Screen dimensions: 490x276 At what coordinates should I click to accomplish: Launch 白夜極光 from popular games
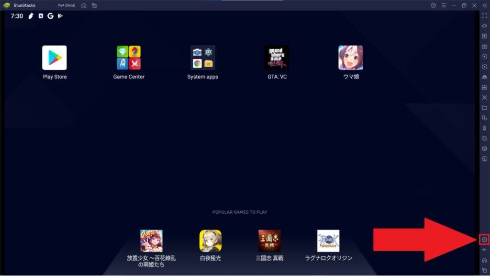tap(210, 241)
